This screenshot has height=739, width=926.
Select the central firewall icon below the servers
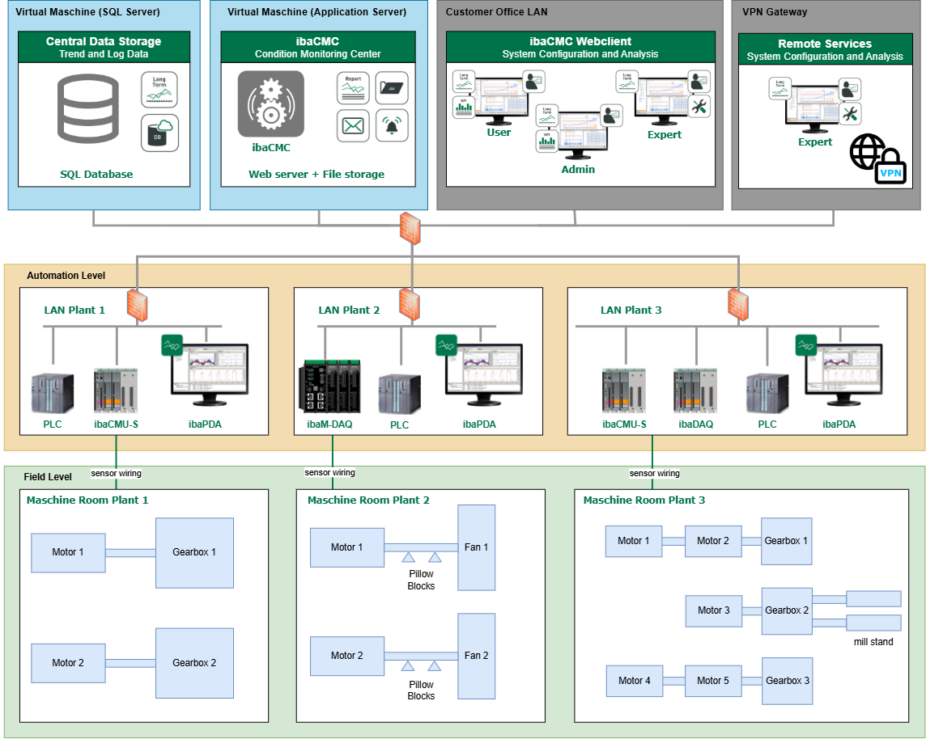(412, 227)
